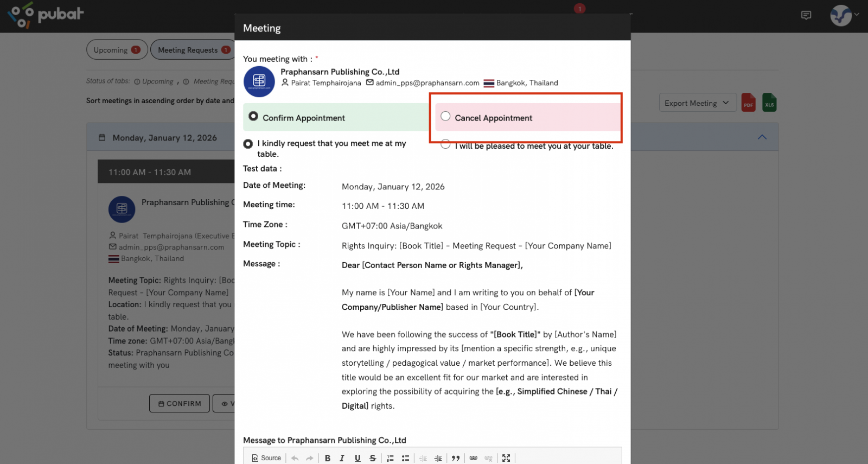The height and width of the screenshot is (464, 868).
Task: Export meetings as PDF file
Action: (x=749, y=103)
